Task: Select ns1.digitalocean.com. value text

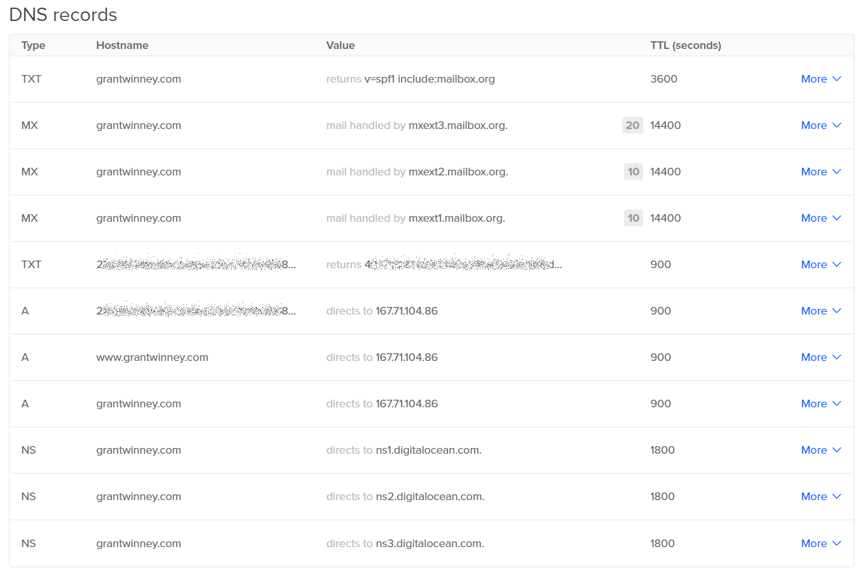Action: pyautogui.click(x=428, y=450)
